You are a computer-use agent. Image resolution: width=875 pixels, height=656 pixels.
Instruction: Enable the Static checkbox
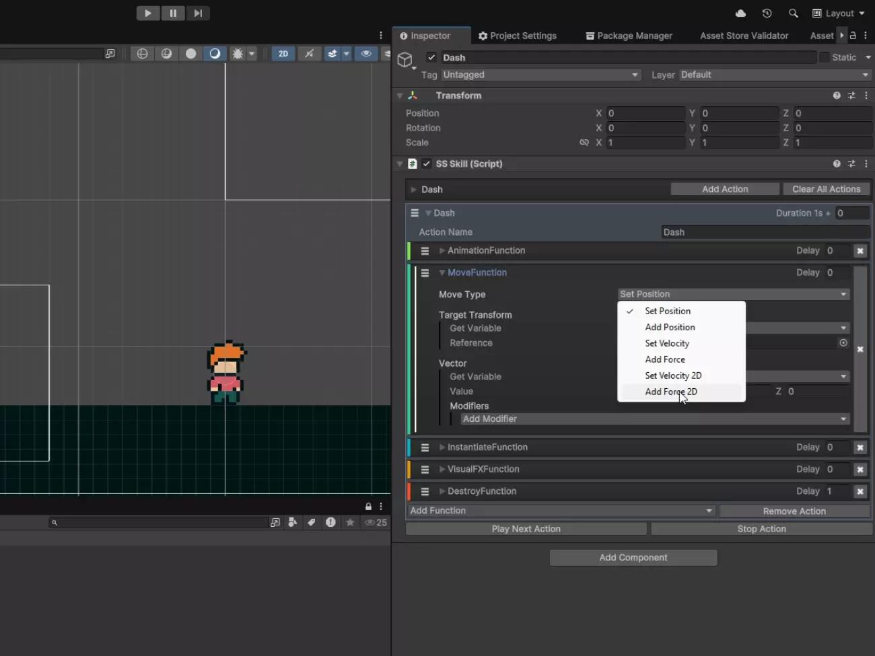[x=825, y=58]
